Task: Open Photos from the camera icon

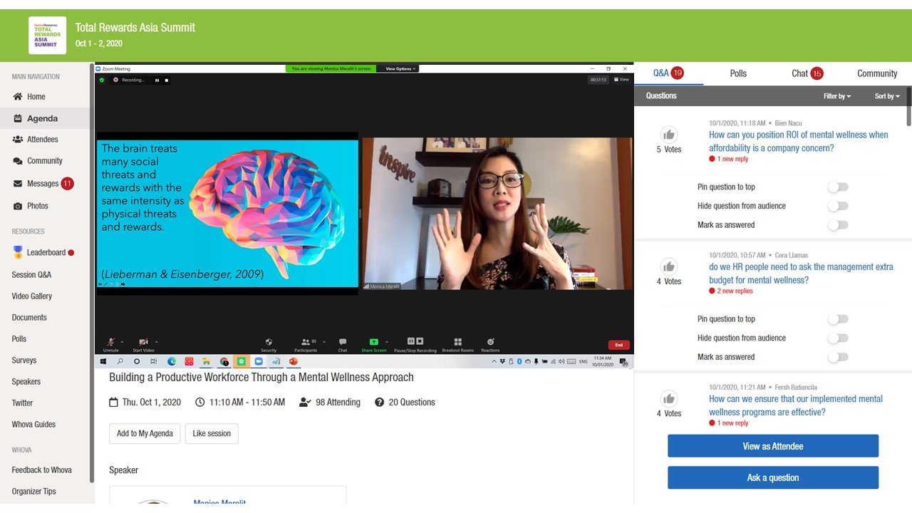Action: point(18,206)
